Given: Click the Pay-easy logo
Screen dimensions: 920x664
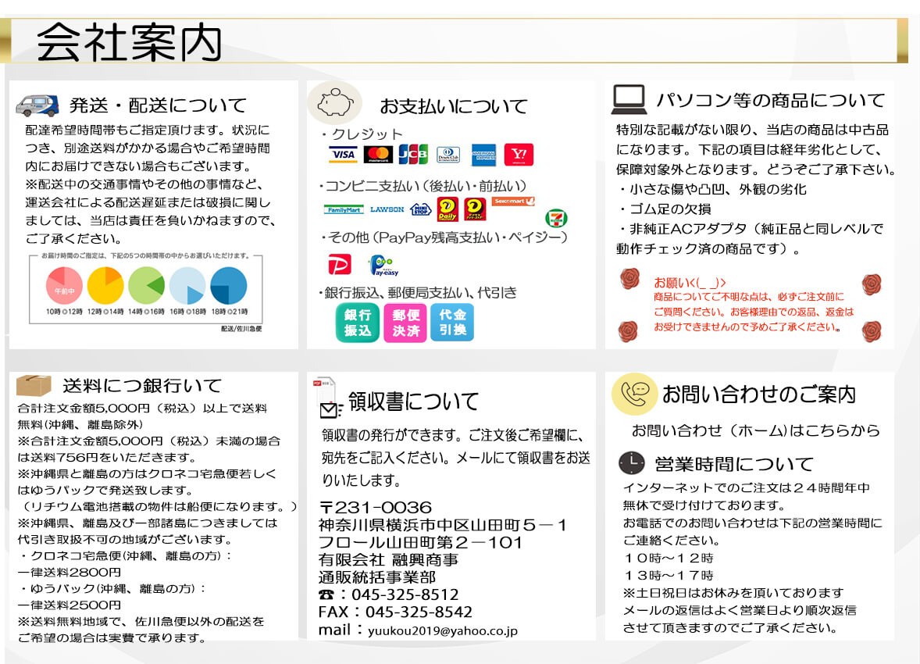Looking at the screenshot, I should 383,266.
